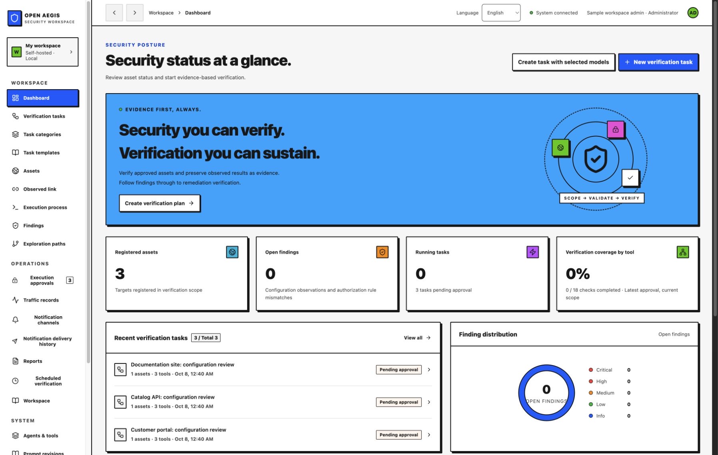The width and height of the screenshot is (718, 455).
Task: Select the Dashboard sidebar item
Action: pyautogui.click(x=43, y=98)
